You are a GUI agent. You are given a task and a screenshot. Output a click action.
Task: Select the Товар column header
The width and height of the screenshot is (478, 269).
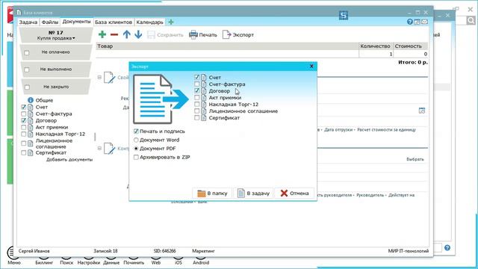(x=227, y=46)
